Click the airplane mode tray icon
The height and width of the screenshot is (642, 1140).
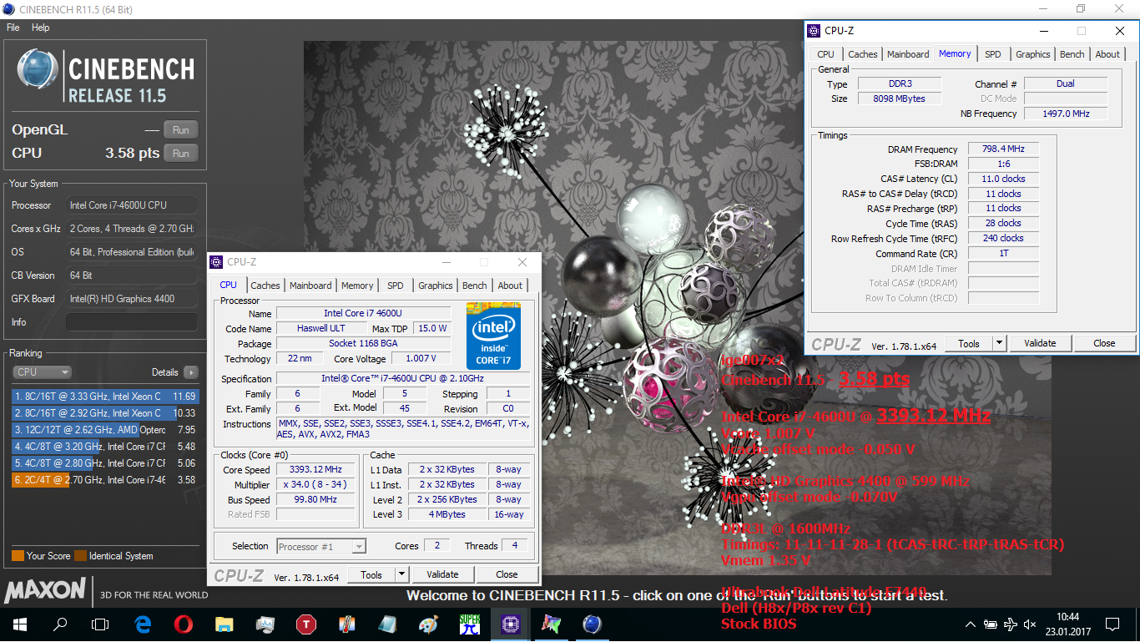1011,624
